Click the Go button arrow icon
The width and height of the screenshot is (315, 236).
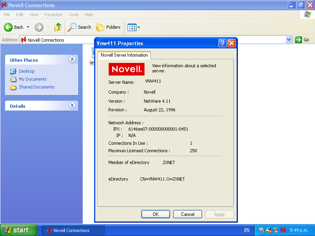pyautogui.click(x=298, y=40)
